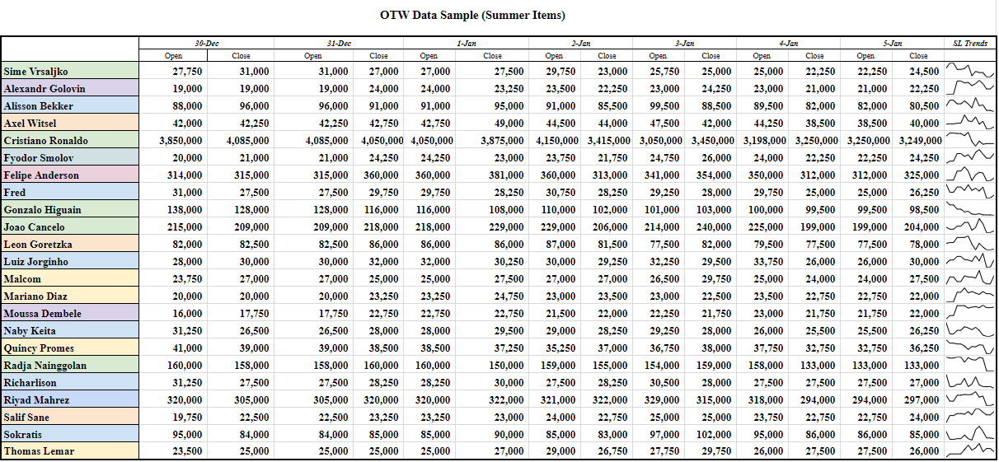This screenshot has height=462, width=999.
Task: Click the Close subheader under 5-Jan
Action: [918, 56]
